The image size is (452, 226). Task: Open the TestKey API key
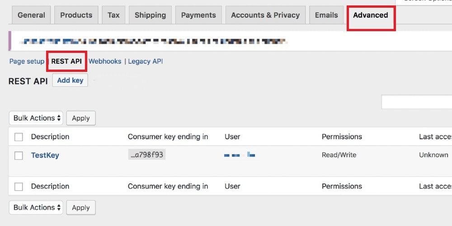click(45, 155)
